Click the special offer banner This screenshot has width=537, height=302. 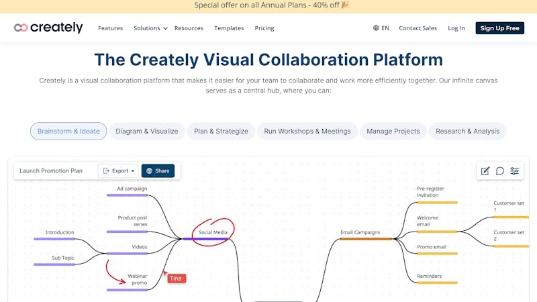tap(268, 5)
